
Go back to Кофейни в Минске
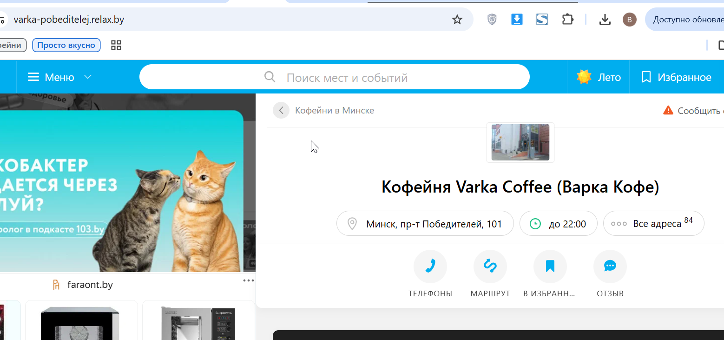pos(281,110)
